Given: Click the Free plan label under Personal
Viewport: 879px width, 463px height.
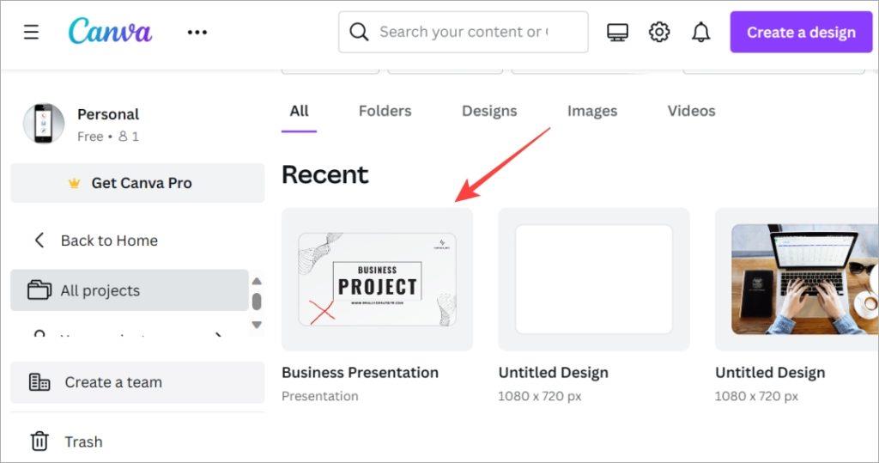Looking at the screenshot, I should [90, 137].
